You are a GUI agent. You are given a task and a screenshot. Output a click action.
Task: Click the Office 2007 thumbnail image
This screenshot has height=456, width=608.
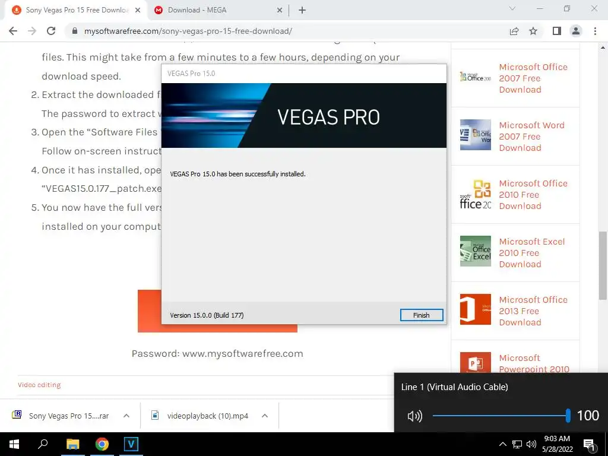(x=476, y=77)
